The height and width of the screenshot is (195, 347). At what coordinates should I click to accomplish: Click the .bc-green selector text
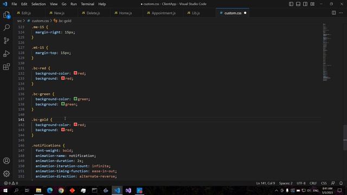pyautogui.click(x=41, y=94)
